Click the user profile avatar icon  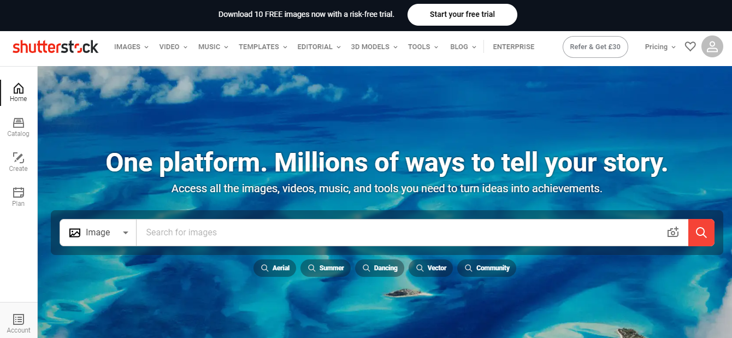pos(712,47)
